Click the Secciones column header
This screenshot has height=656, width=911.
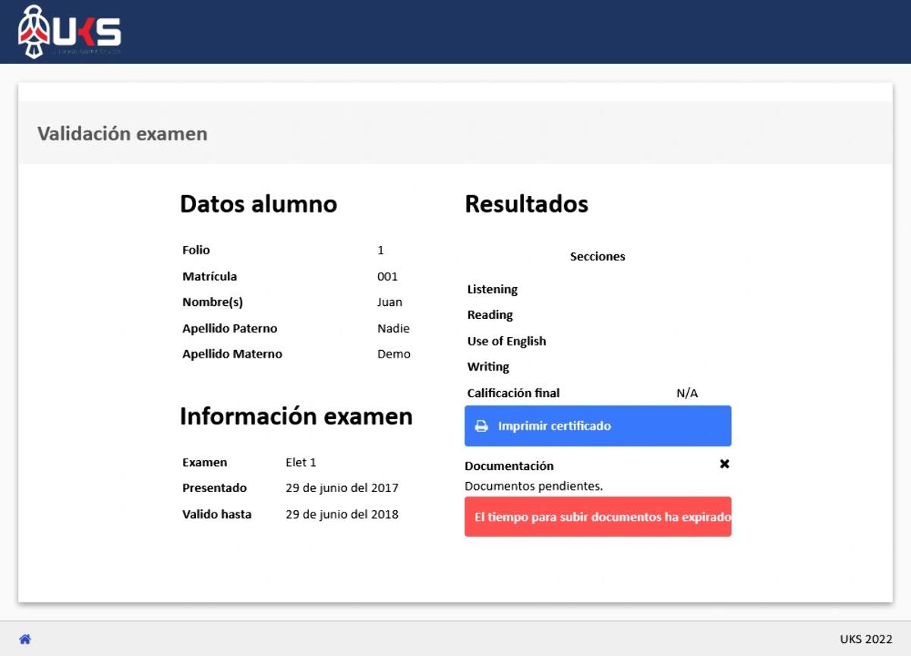[x=597, y=257]
